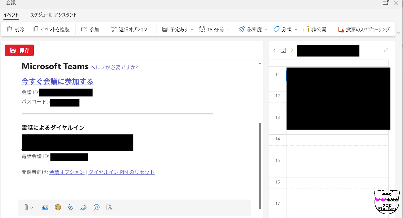This screenshot has height=218, width=403.
Task: Click the document insert icon in editor toolbar
Action: (x=109, y=207)
